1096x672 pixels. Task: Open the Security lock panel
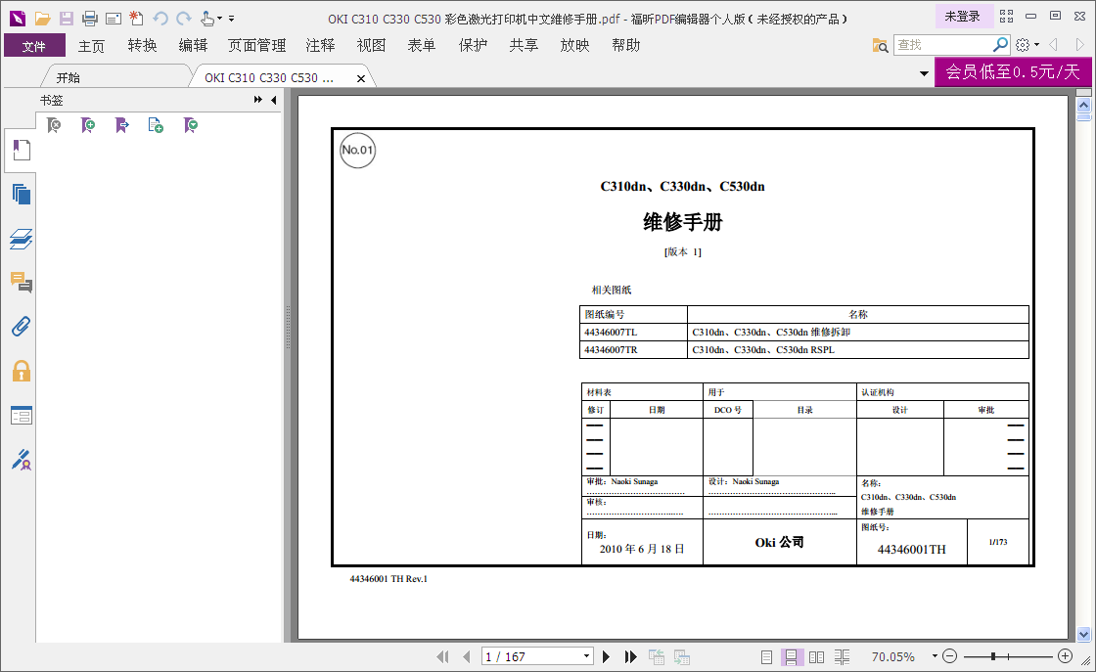[x=21, y=371]
